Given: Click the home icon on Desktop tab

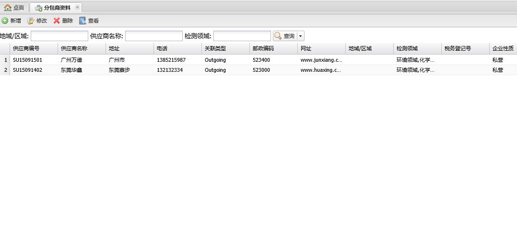Looking at the screenshot, I should click(7, 8).
